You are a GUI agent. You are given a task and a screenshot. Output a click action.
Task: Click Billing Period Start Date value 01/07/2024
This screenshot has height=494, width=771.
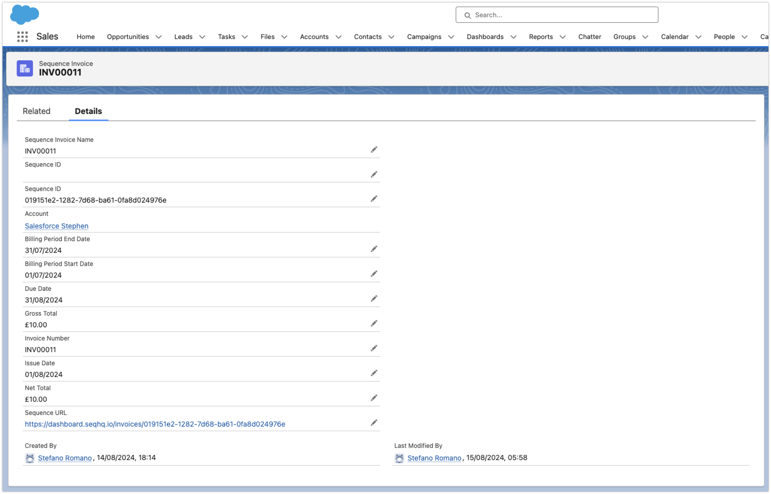[43, 275]
